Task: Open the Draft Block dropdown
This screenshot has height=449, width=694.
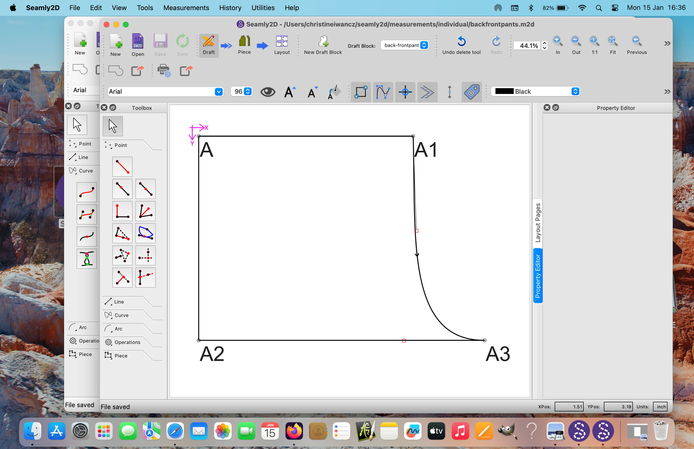Action: click(404, 45)
